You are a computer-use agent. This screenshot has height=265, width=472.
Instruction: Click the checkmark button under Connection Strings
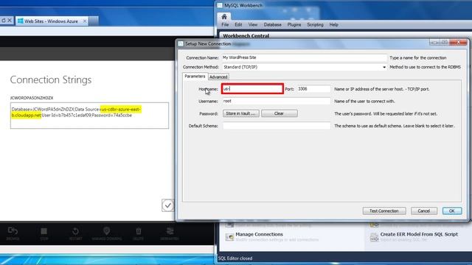point(167,205)
